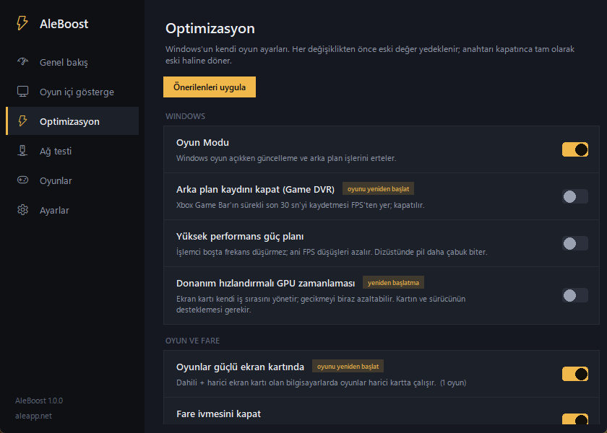Click the Oyun içi gösterge monitor icon
This screenshot has width=607, height=433.
tap(22, 92)
